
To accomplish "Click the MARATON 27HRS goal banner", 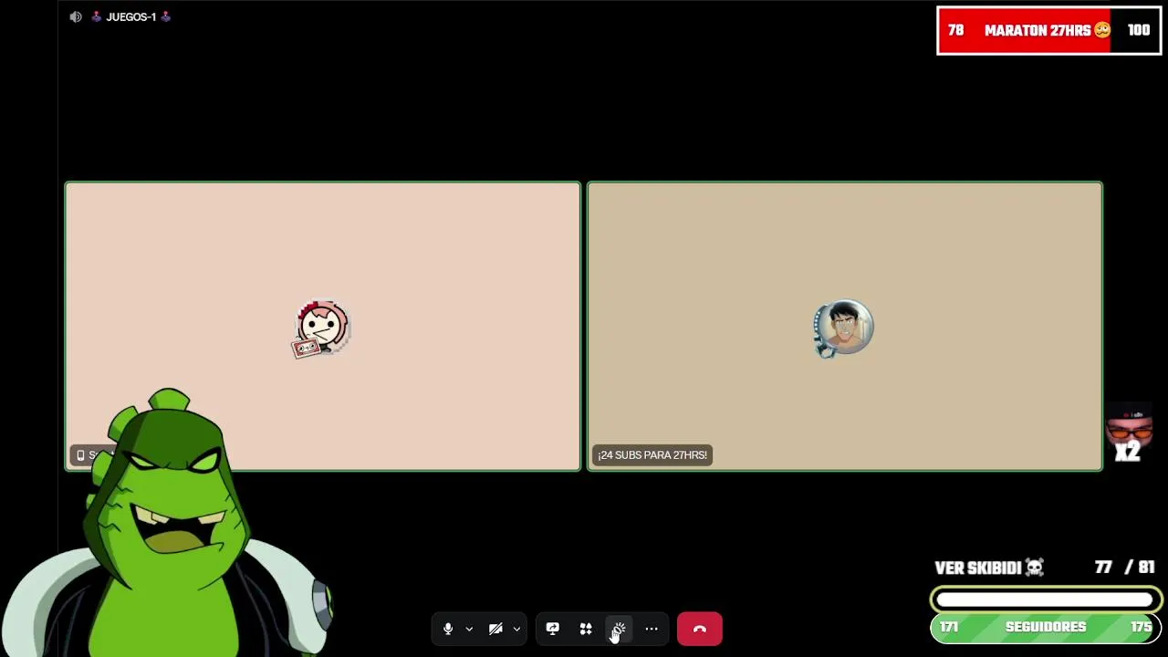I will pos(1049,30).
